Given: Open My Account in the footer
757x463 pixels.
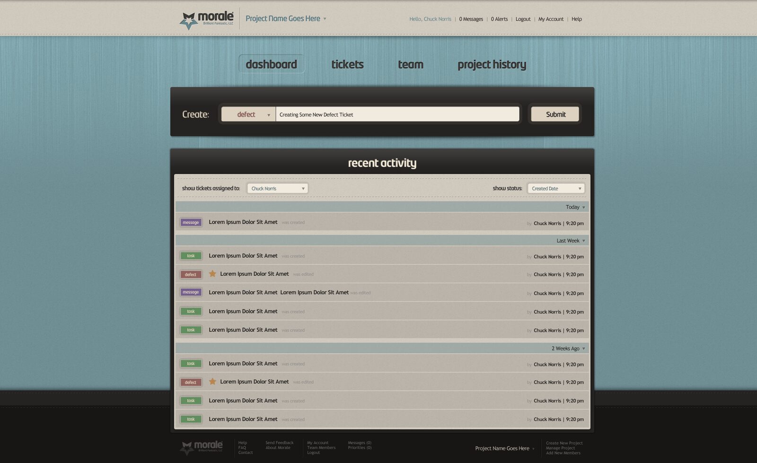Looking at the screenshot, I should click(317, 443).
